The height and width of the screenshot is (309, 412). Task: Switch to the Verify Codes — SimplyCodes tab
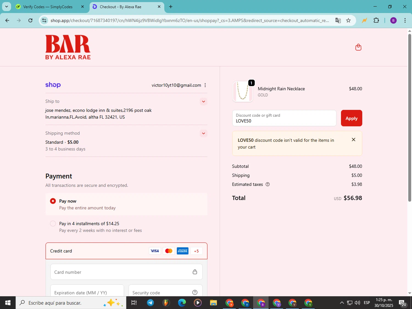(48, 7)
